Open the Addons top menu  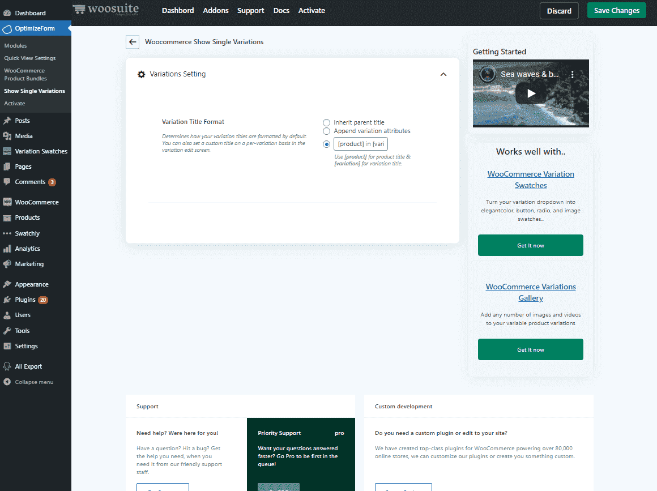216,10
